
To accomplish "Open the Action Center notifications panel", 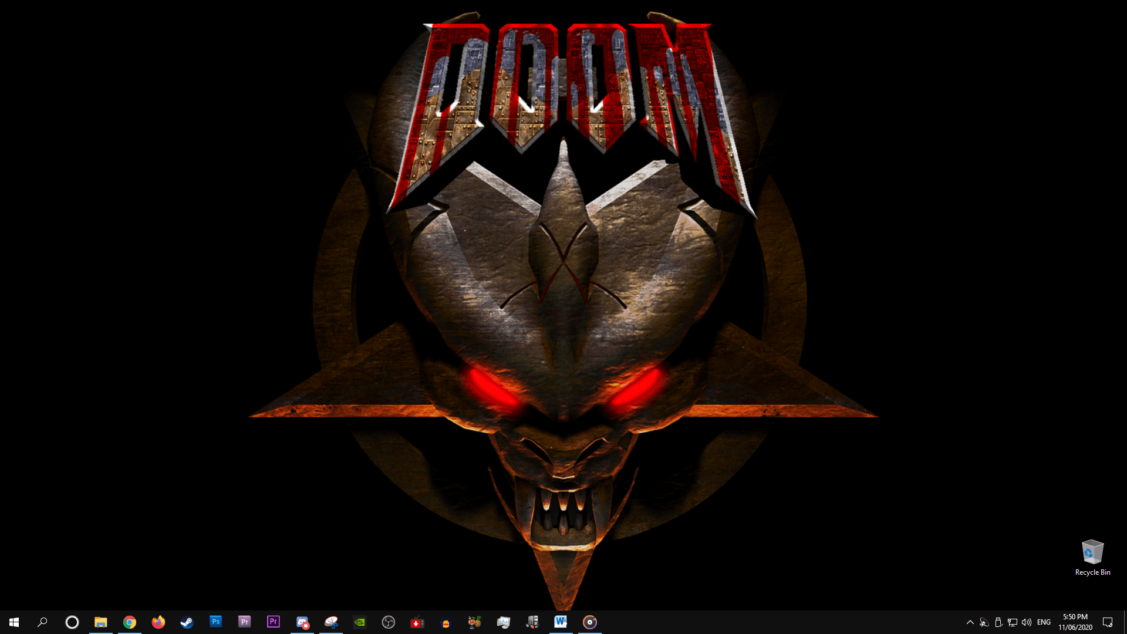I will pyautogui.click(x=1109, y=622).
